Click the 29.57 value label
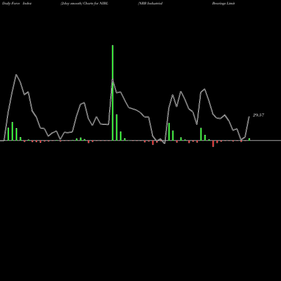 coord(259,115)
